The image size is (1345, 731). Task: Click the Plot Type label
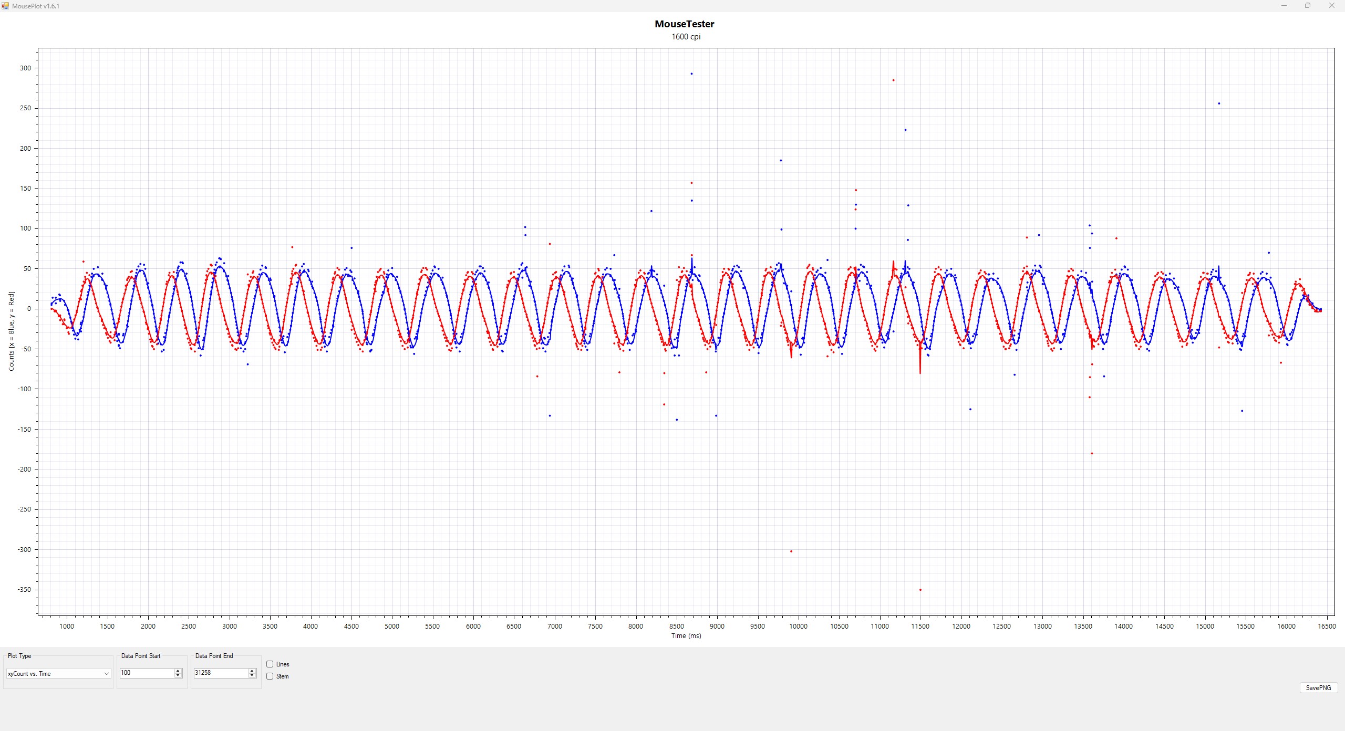[x=19, y=656]
